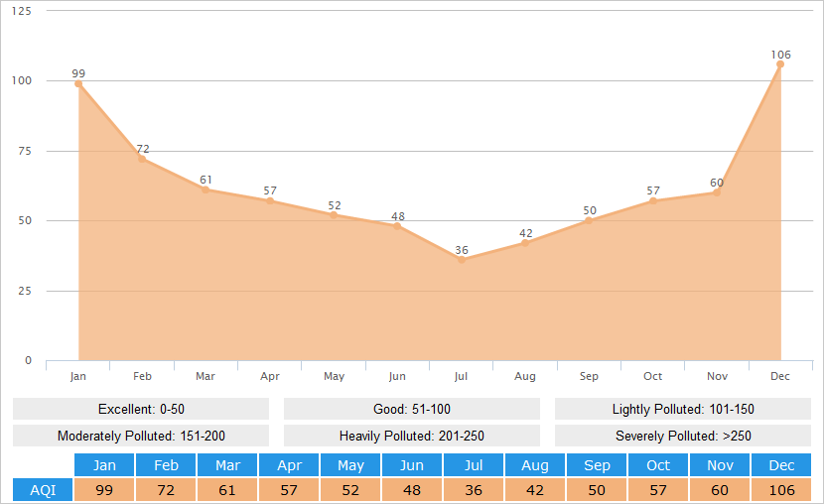
Task: Click the blue May table header cell
Action: [350, 465]
